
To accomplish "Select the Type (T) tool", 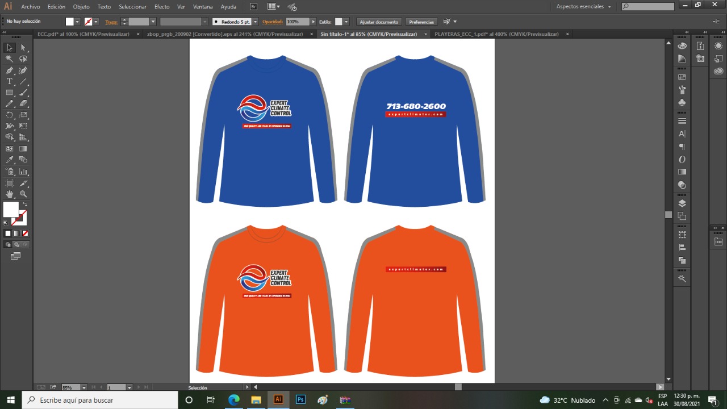I will [x=10, y=82].
